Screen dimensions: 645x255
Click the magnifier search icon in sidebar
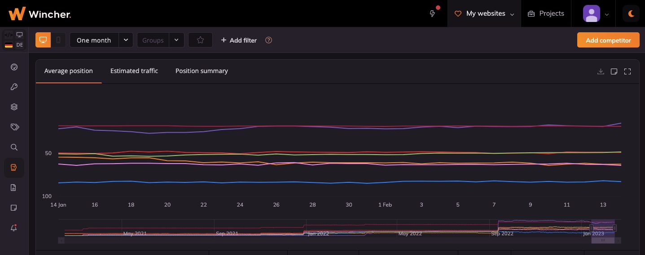click(x=14, y=147)
